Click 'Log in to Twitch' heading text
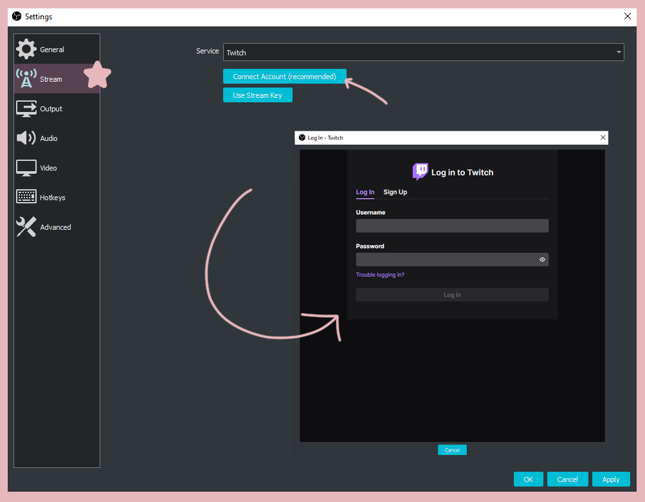 (x=462, y=172)
